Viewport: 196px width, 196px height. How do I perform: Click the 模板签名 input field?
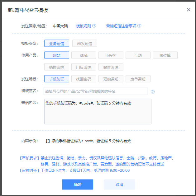[95, 91]
